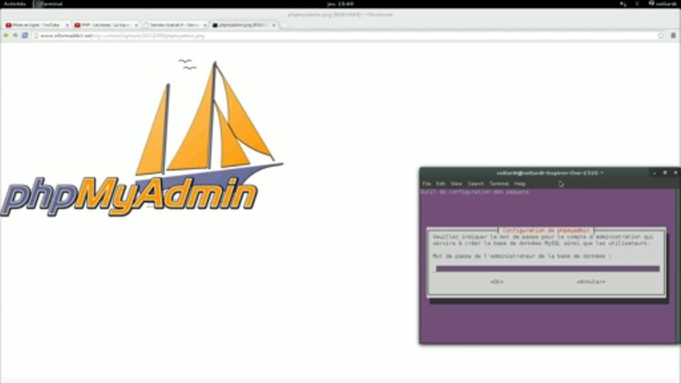681x383 pixels.
Task: Open the volume indicator icon
Action: [623, 4]
